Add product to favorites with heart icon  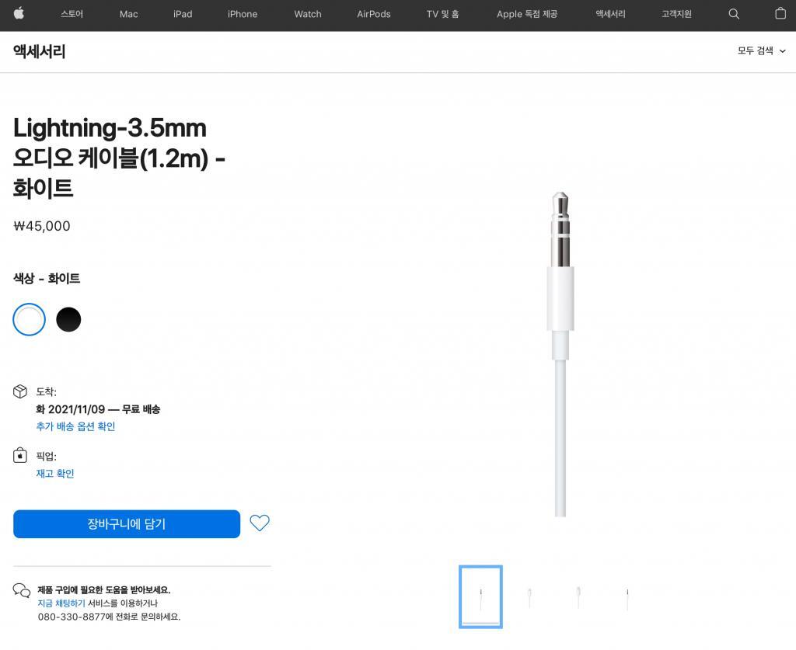[x=260, y=523]
